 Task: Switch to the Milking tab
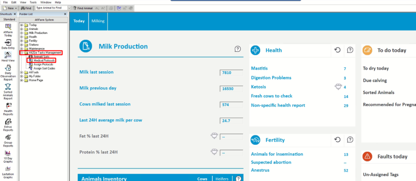[98, 21]
